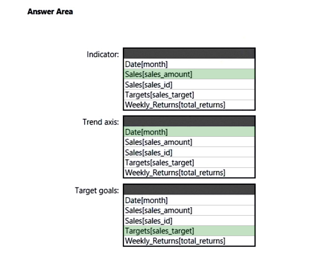
Task: Pick Sales[sales_id] in Indicator list
Action: [x=189, y=84]
